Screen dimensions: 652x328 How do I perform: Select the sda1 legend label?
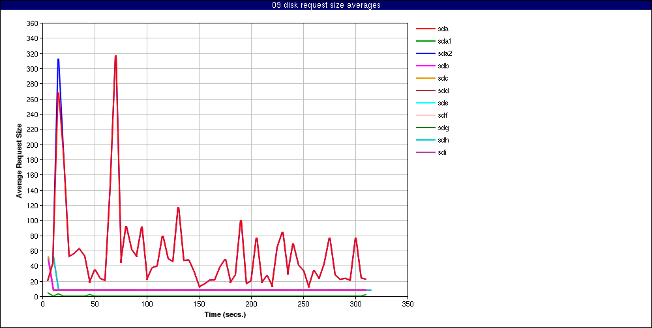445,42
